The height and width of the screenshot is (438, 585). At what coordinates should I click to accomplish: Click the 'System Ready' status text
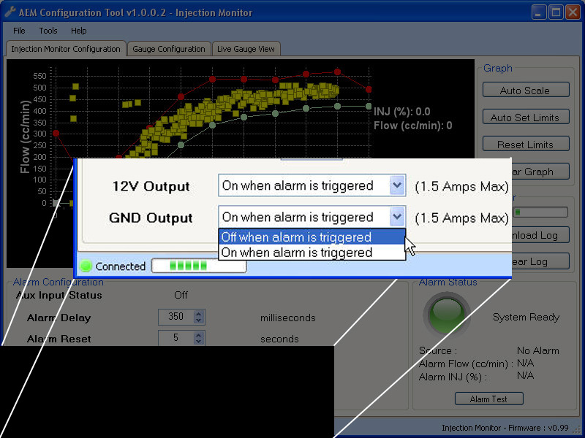(526, 318)
